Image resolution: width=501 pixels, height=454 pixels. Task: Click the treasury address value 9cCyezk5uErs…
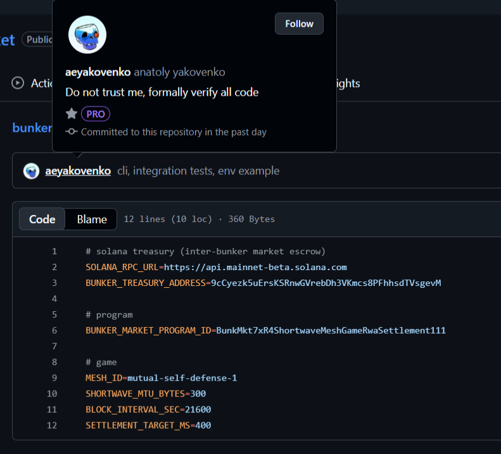tap(326, 283)
